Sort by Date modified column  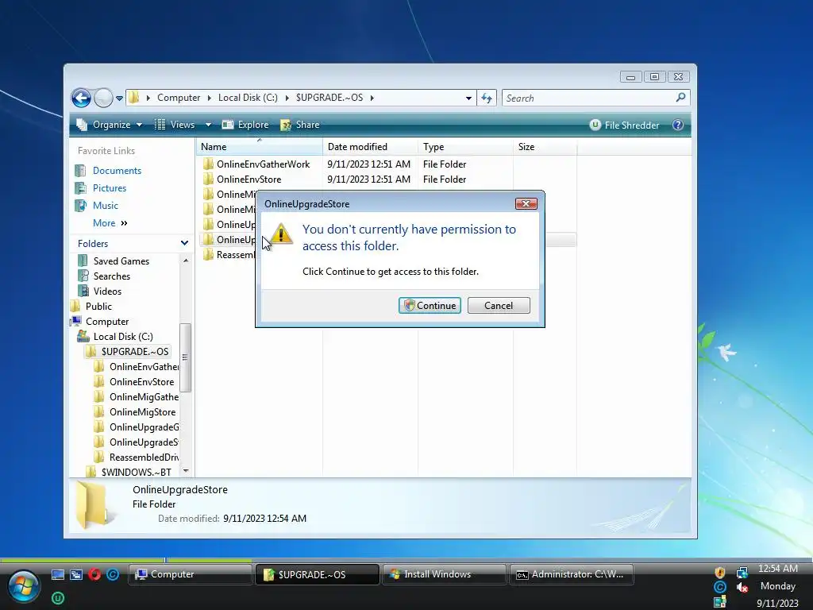(x=370, y=147)
